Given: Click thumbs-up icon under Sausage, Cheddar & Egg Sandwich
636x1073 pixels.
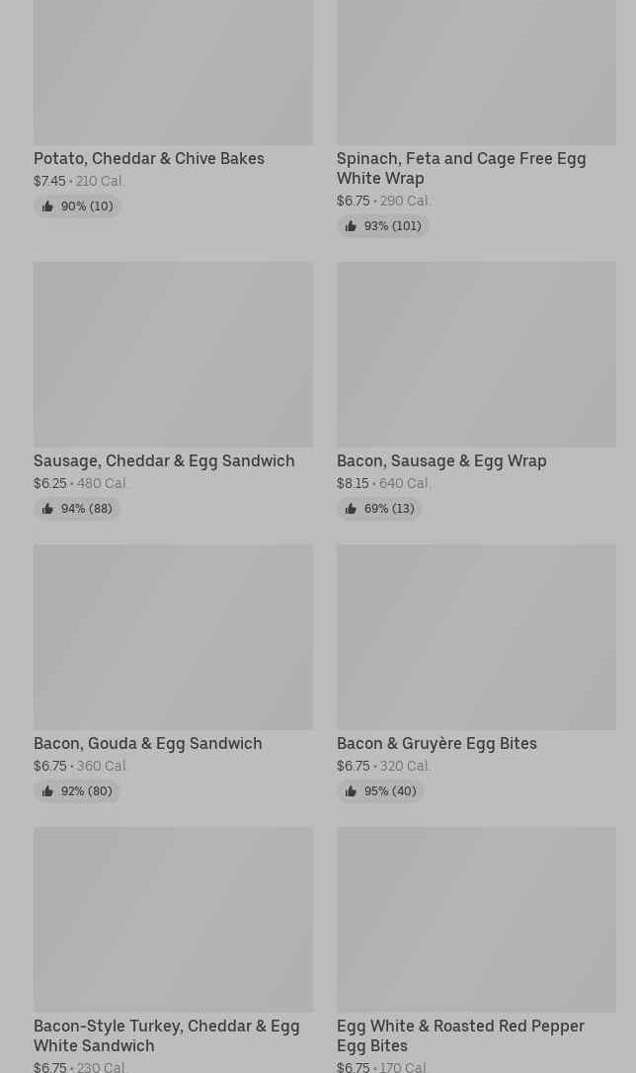Looking at the screenshot, I should (x=47, y=509).
